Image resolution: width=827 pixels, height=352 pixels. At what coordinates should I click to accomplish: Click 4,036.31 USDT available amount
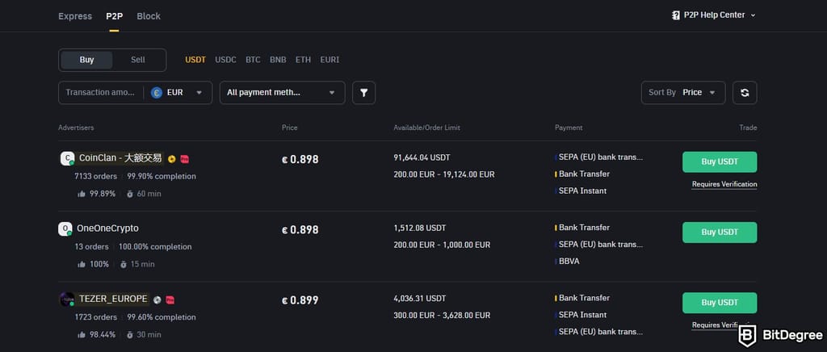420,299
